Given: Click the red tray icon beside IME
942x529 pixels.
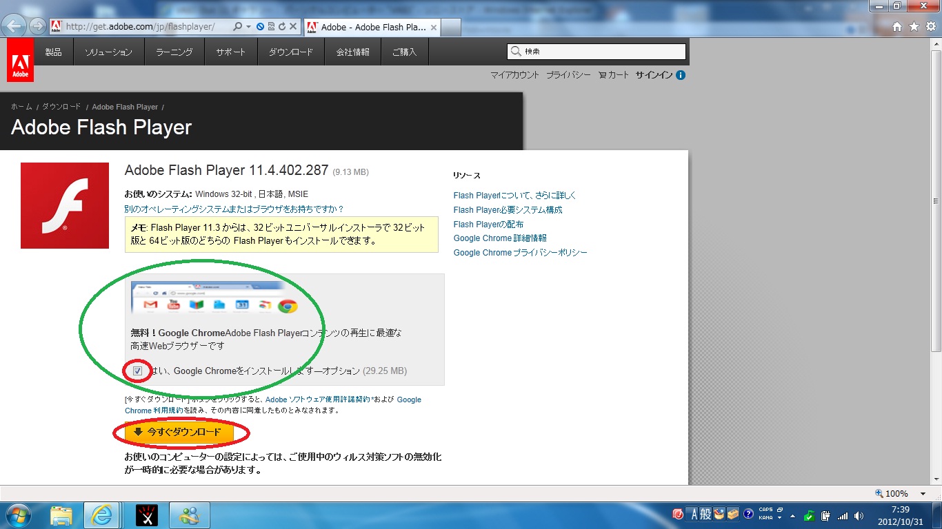Looking at the screenshot, I should coord(678,515).
